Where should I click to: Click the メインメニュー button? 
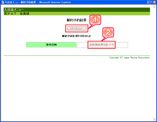(77, 28)
